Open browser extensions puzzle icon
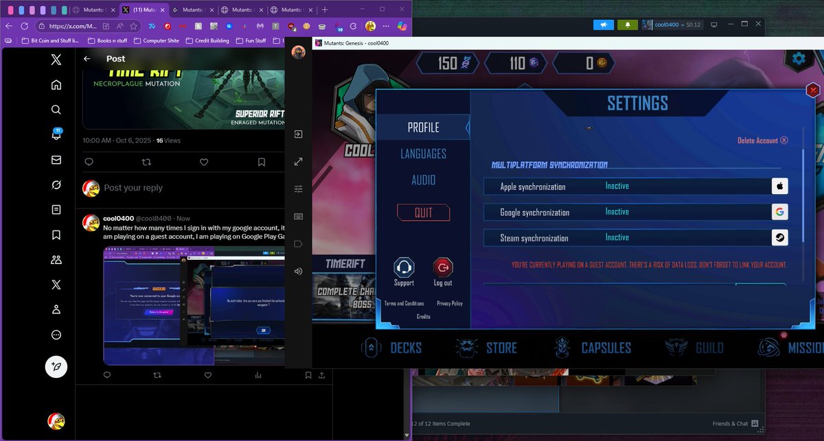 point(354,26)
